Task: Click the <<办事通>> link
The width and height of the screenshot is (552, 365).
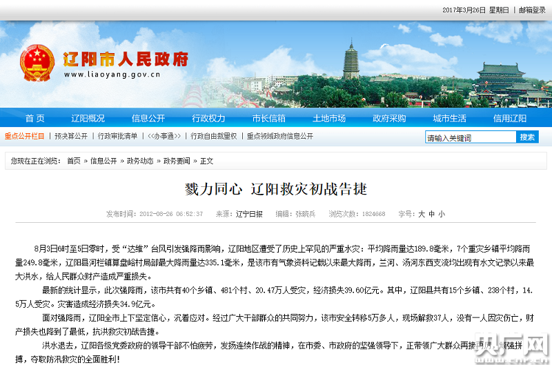Action: pyautogui.click(x=164, y=137)
